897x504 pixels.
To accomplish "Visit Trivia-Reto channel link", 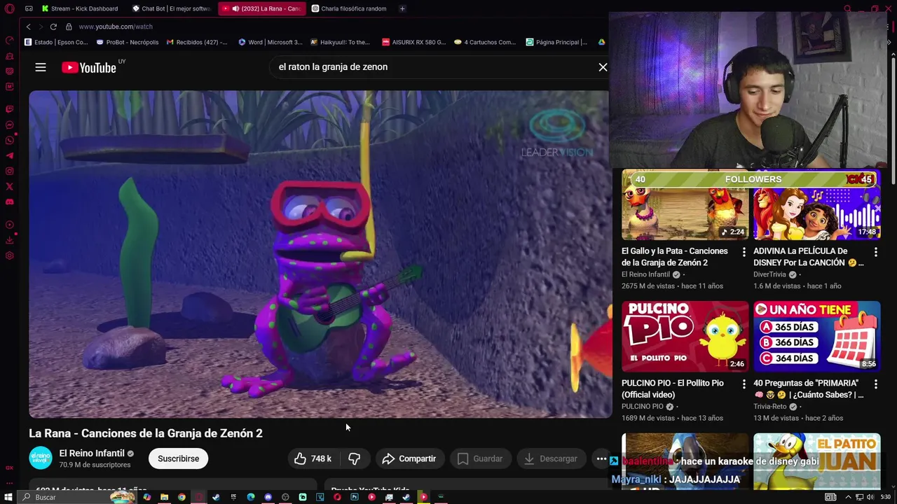I will point(770,407).
